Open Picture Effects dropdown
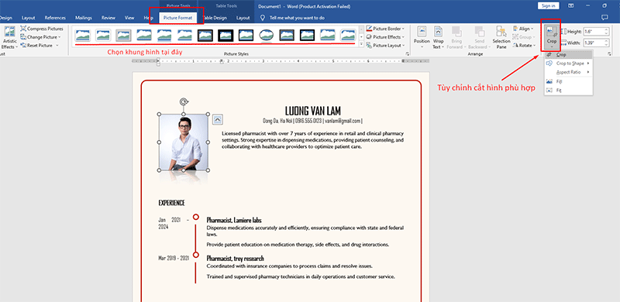The image size is (620, 302). click(385, 37)
